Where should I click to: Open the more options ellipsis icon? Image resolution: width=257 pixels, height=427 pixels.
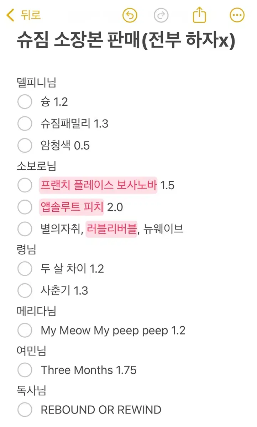point(237,15)
